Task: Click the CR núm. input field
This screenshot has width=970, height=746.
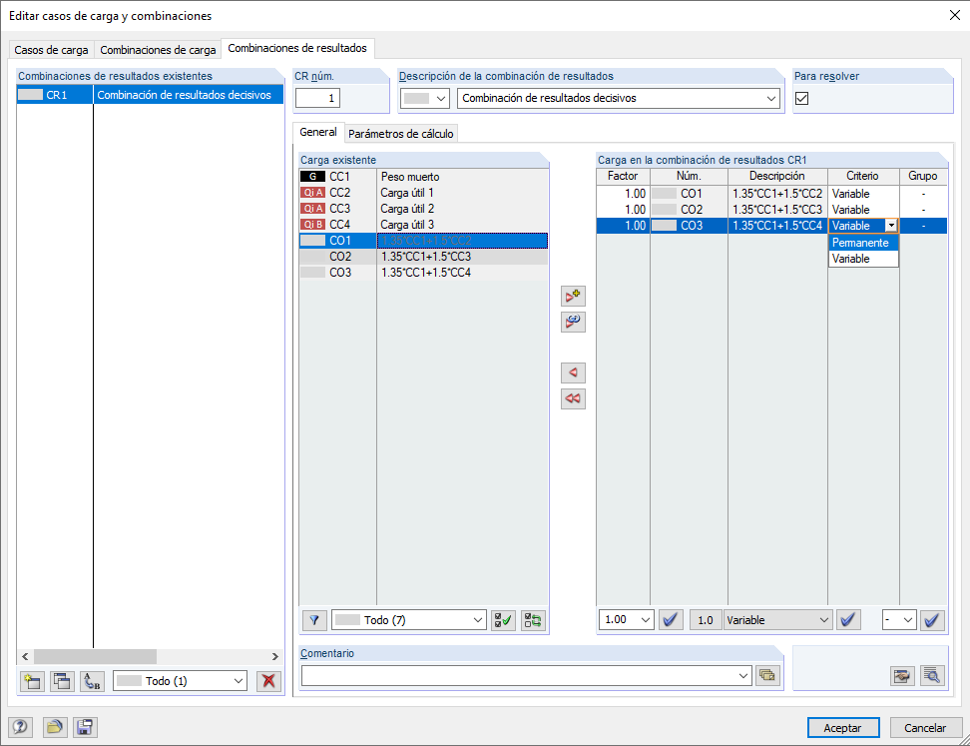Action: coord(317,98)
